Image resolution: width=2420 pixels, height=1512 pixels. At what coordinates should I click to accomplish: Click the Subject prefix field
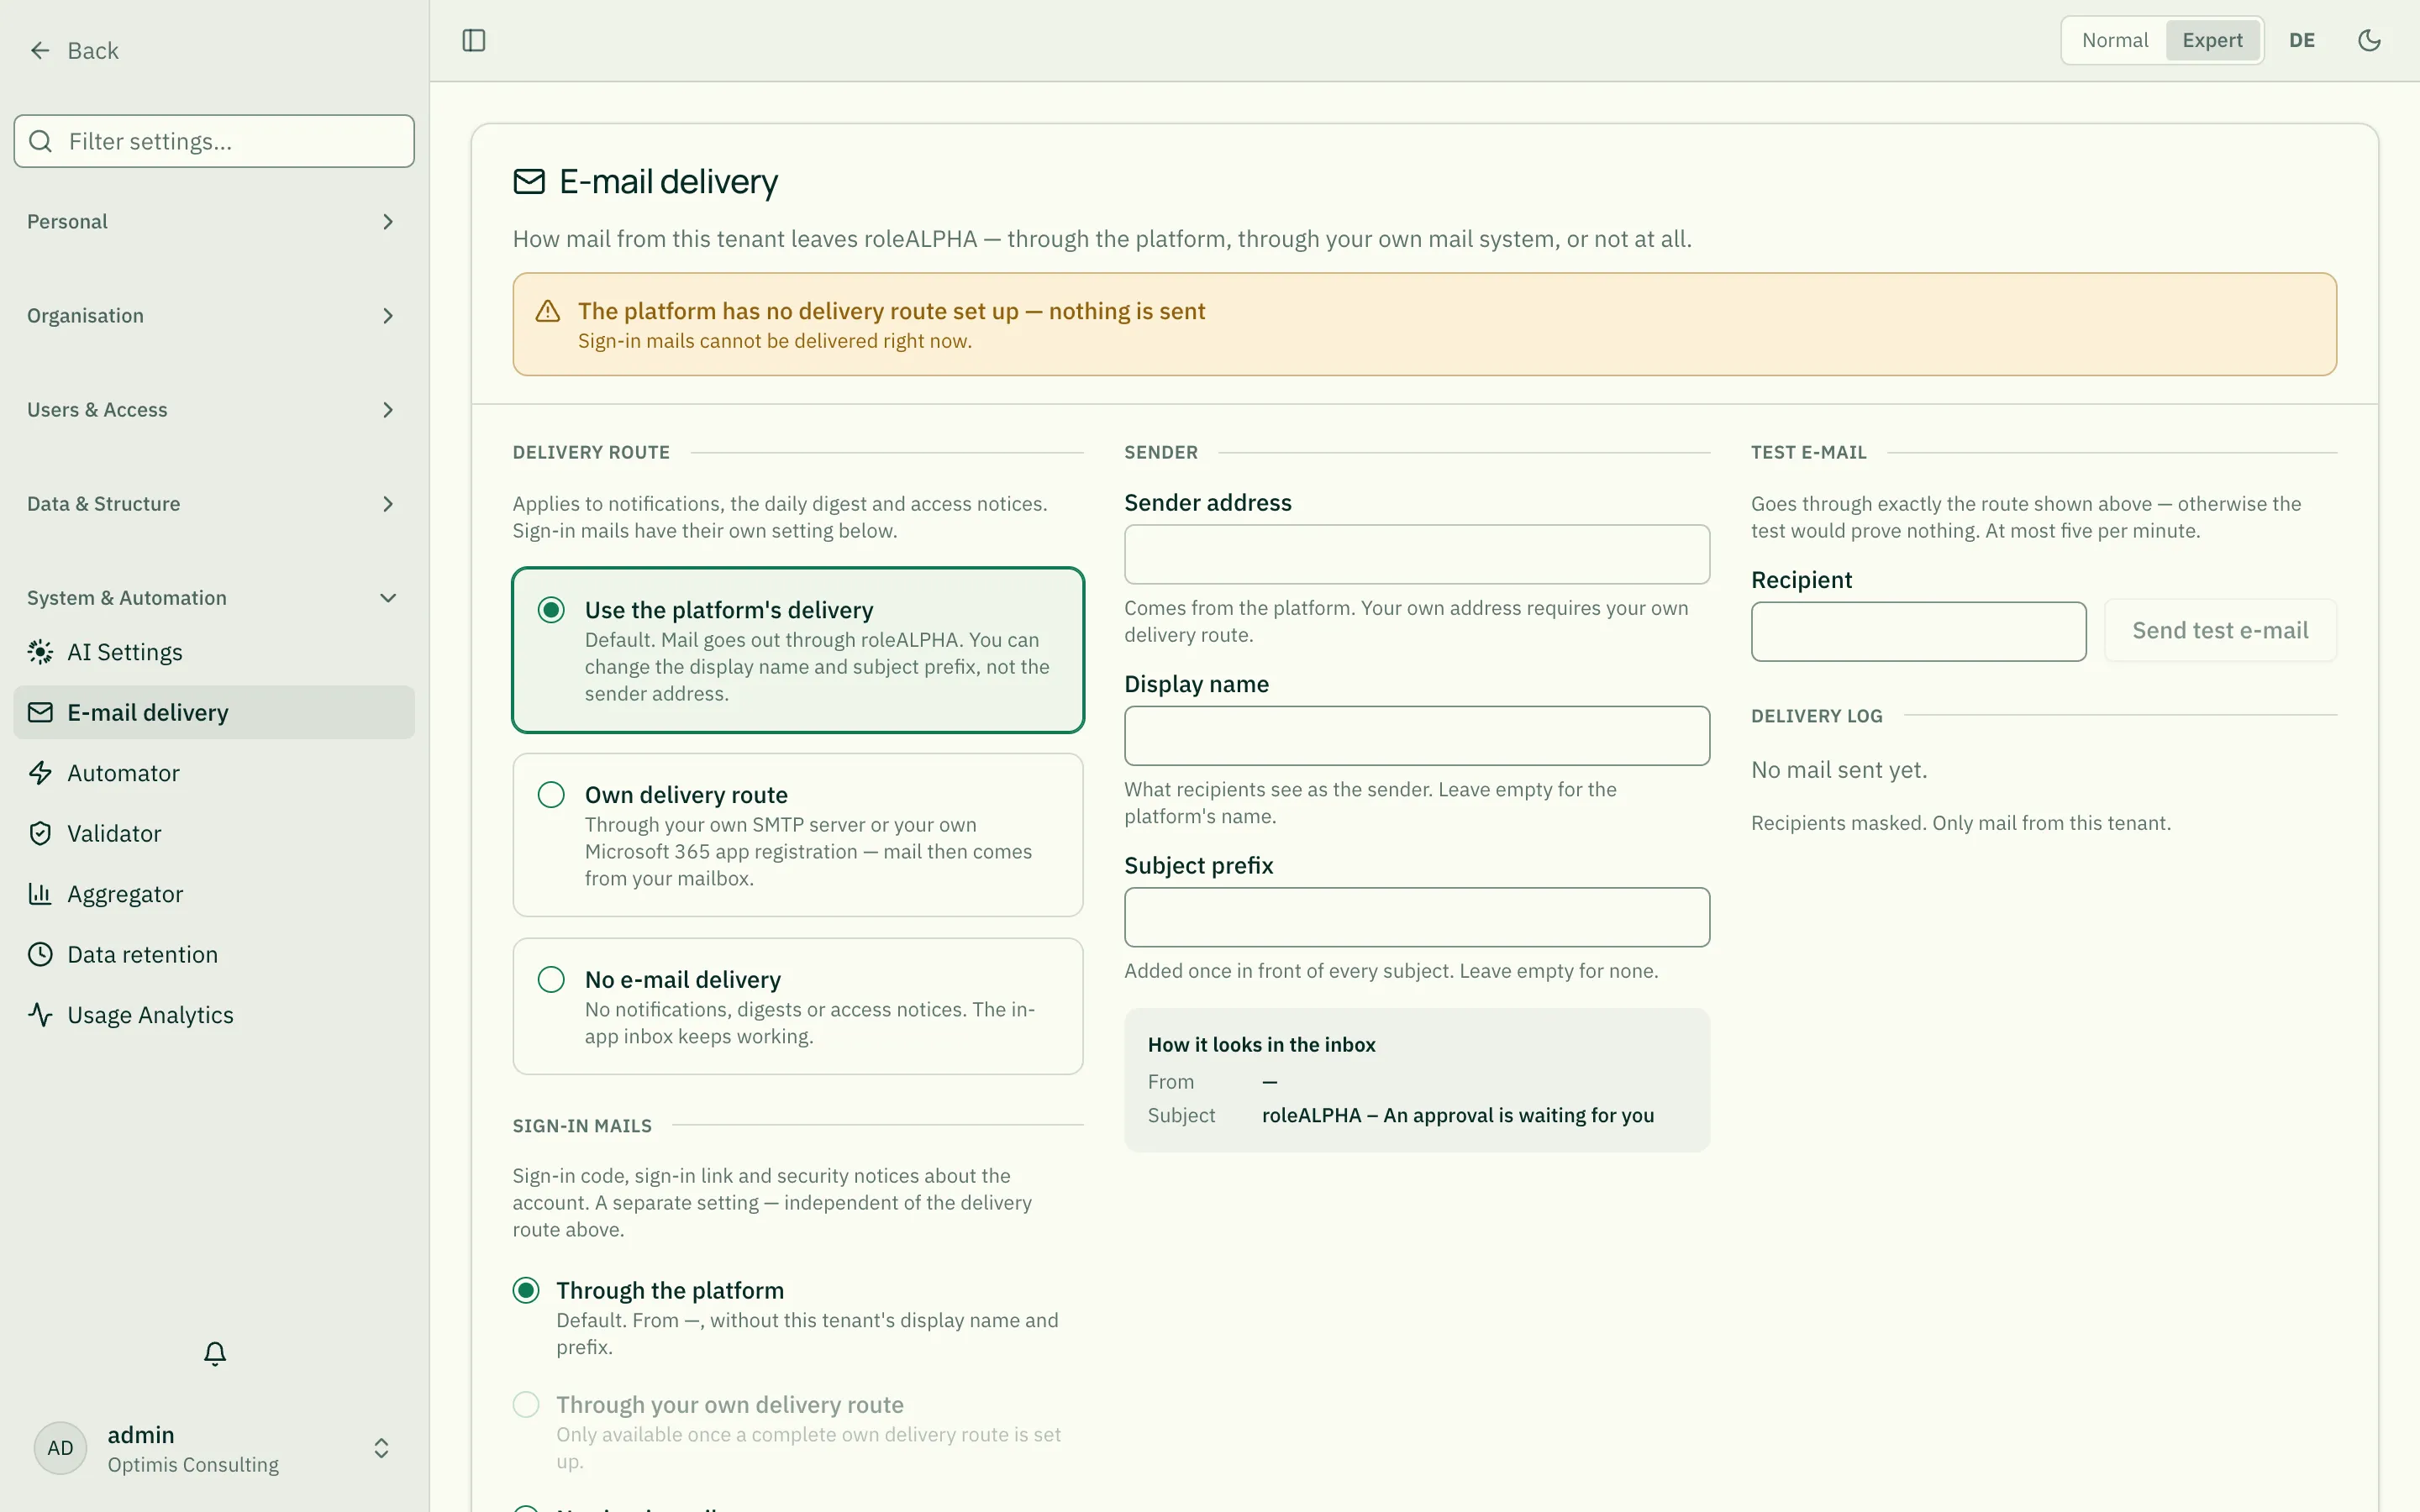(1417, 917)
